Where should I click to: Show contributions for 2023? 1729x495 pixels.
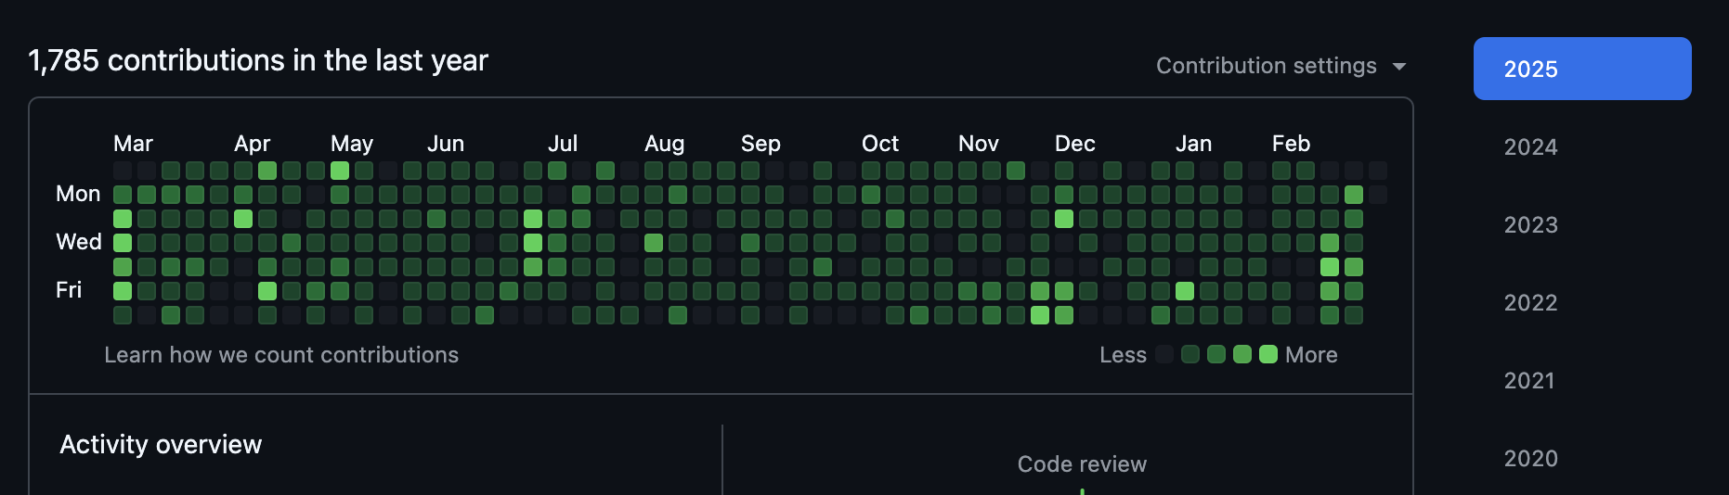(x=1530, y=224)
